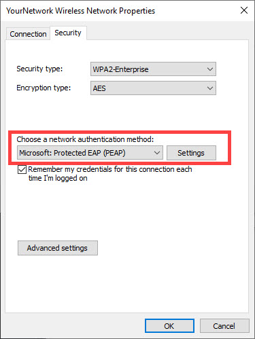Click the chevron arrow of the AES field

pyautogui.click(x=210, y=88)
